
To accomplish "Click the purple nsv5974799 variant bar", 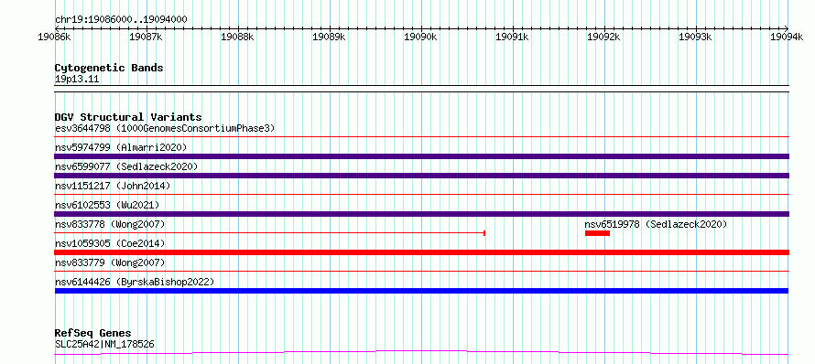I will pos(421,156).
